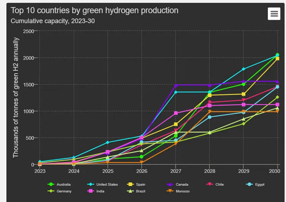Click the subtitle Cumulative capacity, 2023-30

[53, 21]
